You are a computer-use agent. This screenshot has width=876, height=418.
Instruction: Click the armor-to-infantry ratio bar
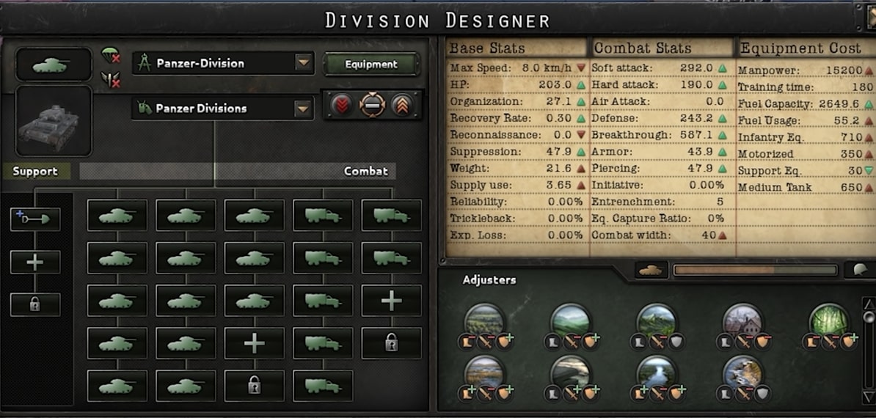pos(756,270)
